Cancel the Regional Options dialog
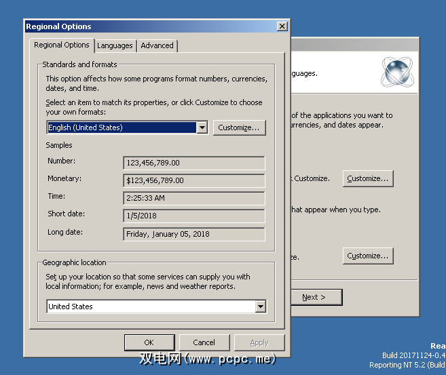The height and width of the screenshot is (375, 446). pyautogui.click(x=204, y=342)
